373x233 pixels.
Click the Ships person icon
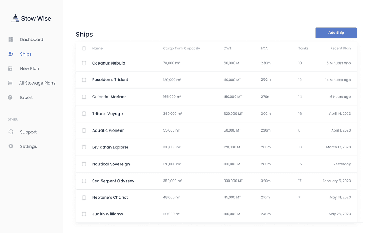pyautogui.click(x=11, y=54)
